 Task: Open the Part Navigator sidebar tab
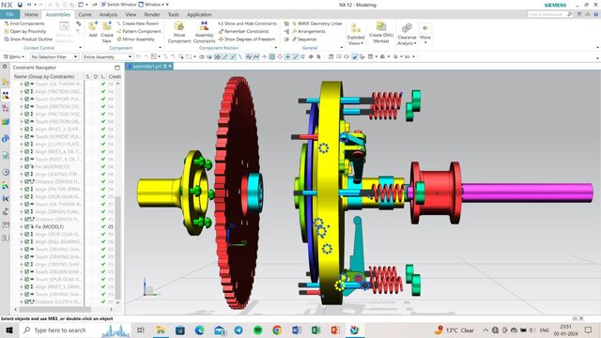(6, 109)
